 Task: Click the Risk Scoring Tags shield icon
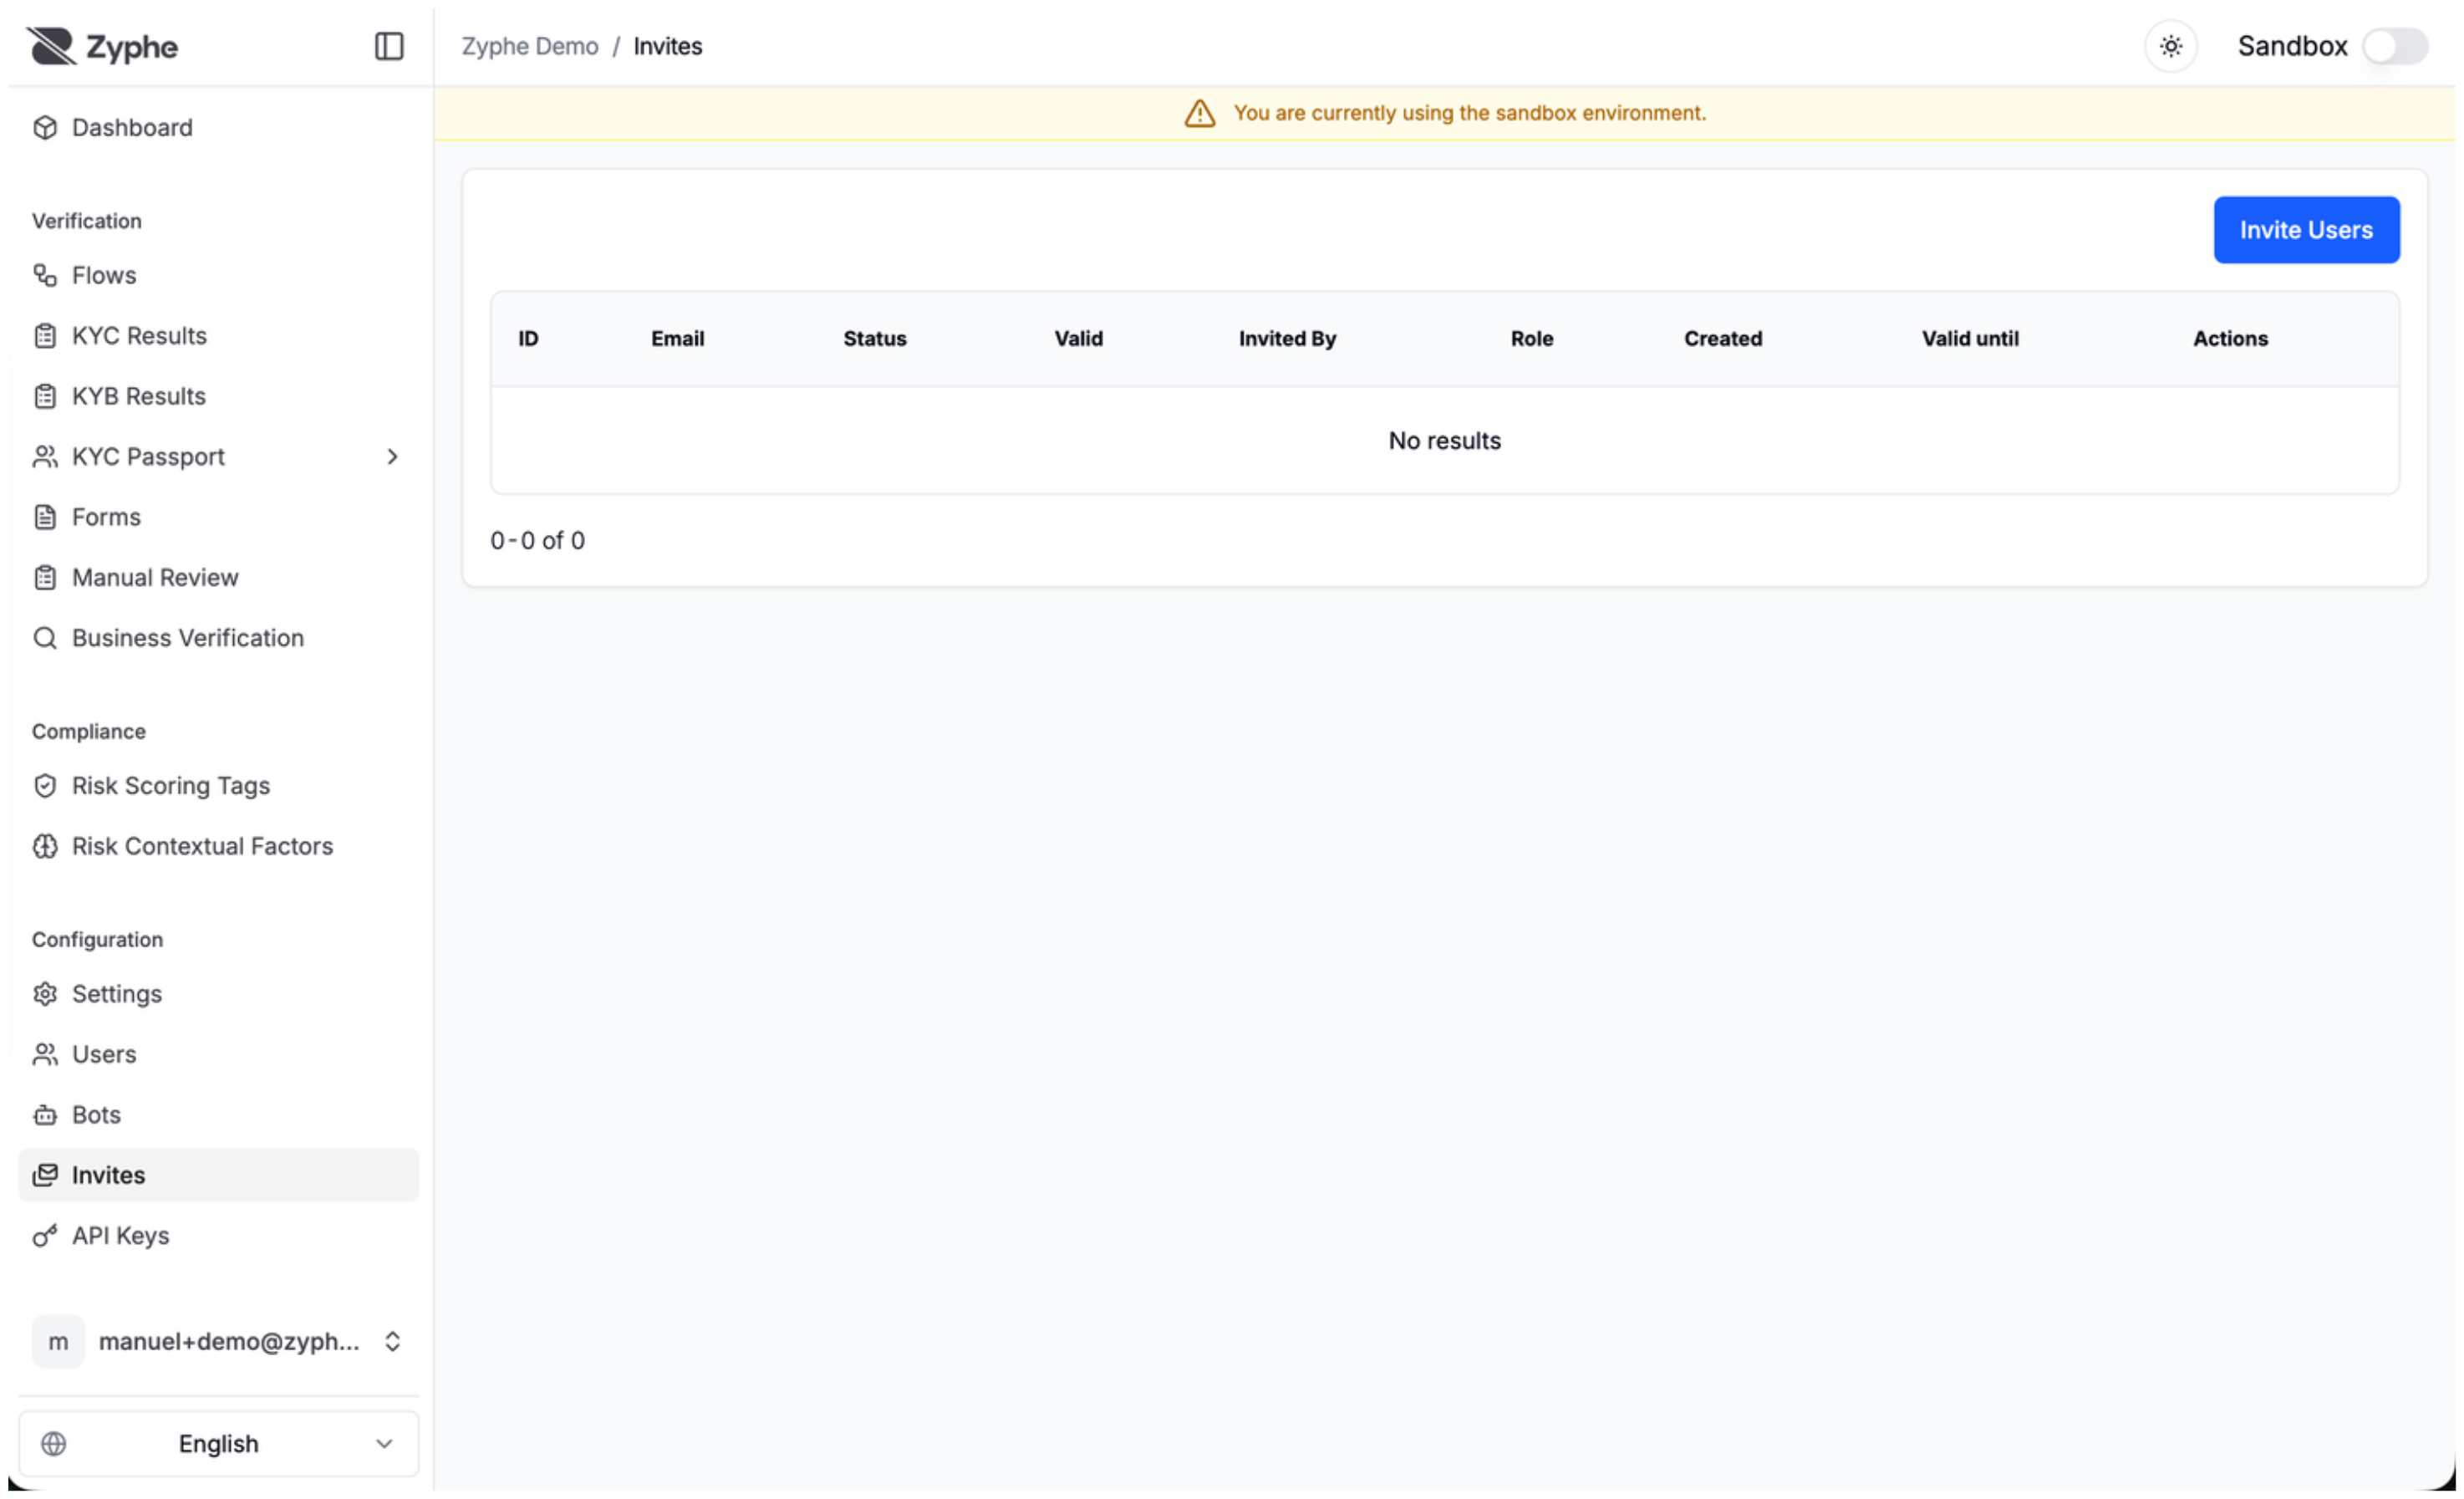45,786
